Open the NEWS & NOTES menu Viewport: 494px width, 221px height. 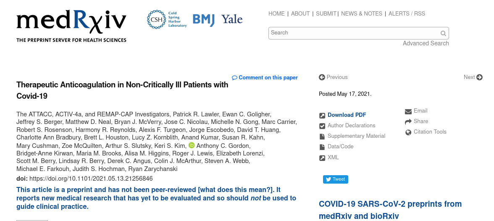[x=362, y=14]
